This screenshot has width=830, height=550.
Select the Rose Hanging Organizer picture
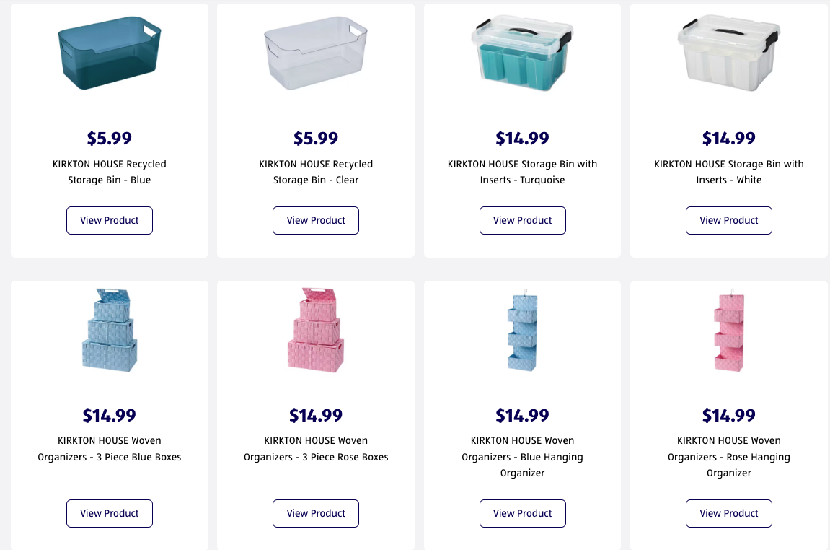(x=729, y=330)
